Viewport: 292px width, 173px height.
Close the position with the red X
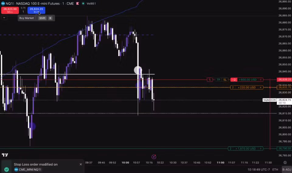[x=261, y=79]
